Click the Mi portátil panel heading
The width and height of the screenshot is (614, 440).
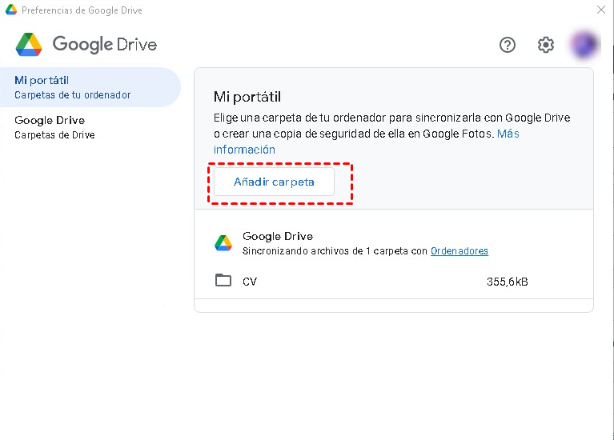[x=247, y=97]
